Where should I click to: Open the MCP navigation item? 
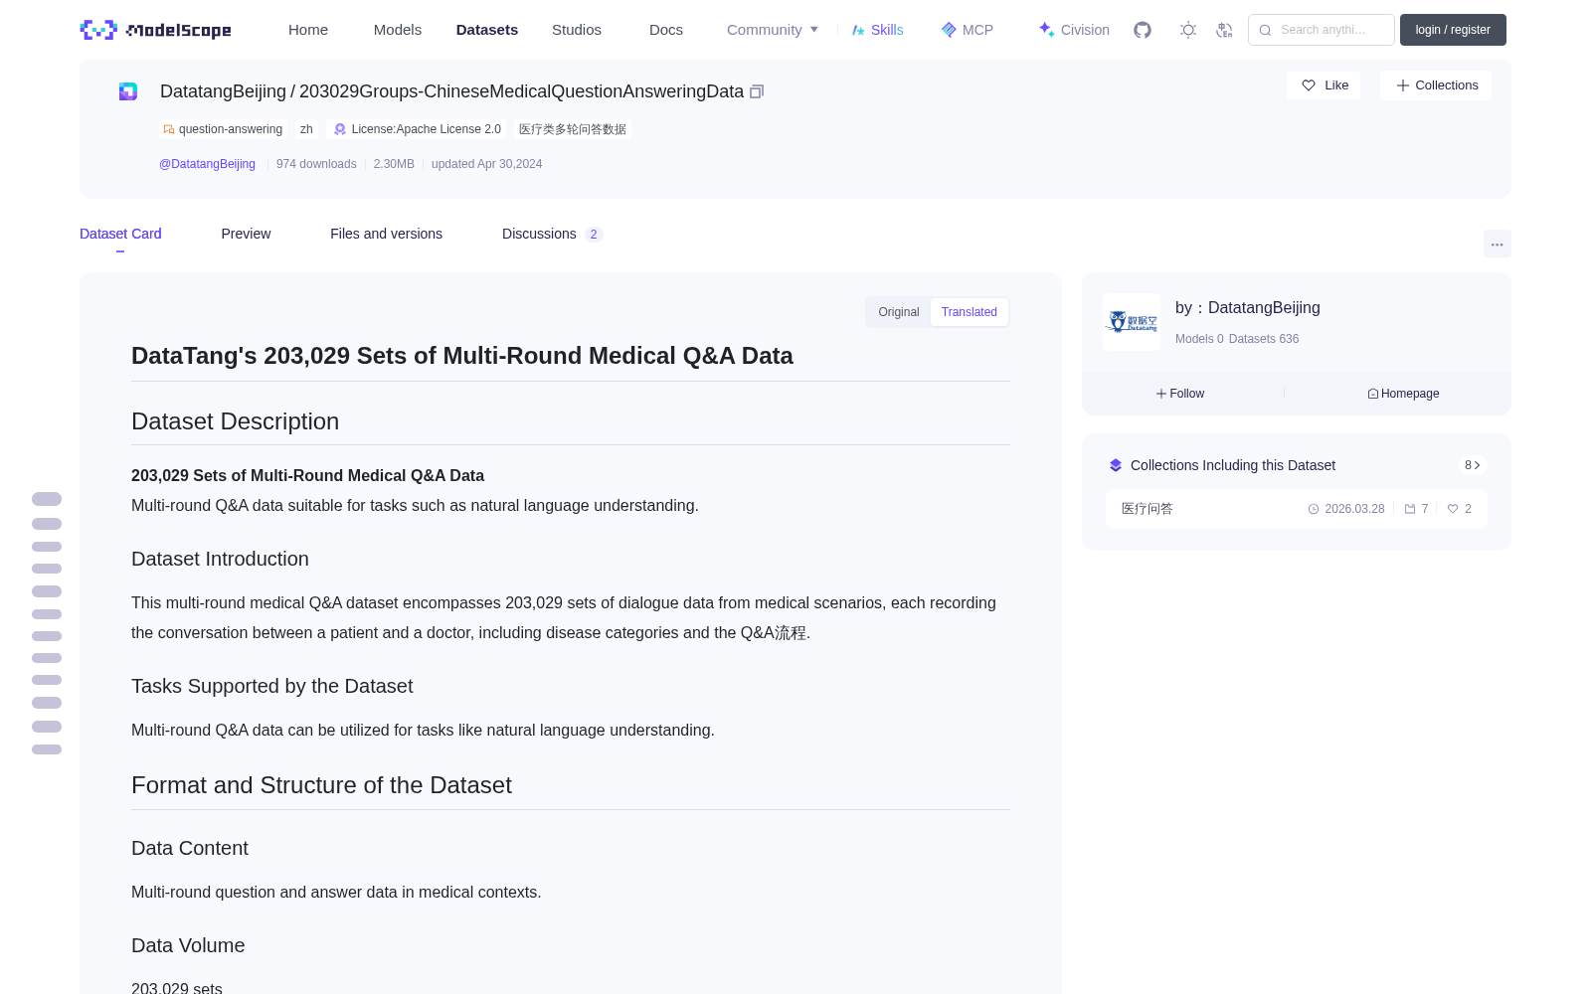pyautogui.click(x=967, y=30)
